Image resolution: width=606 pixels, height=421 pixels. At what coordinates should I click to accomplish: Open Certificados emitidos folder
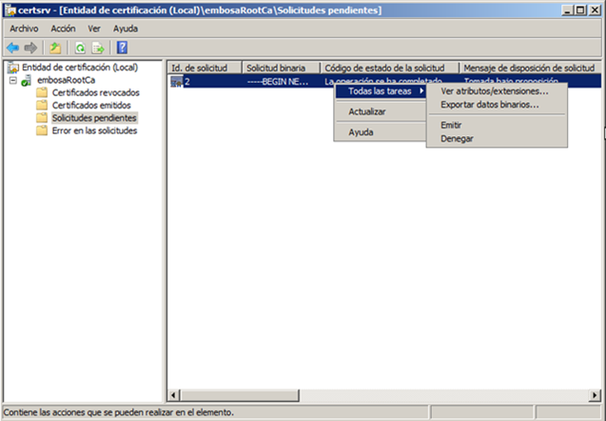(x=91, y=106)
